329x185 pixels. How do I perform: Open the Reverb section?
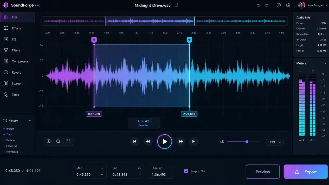(x=17, y=72)
